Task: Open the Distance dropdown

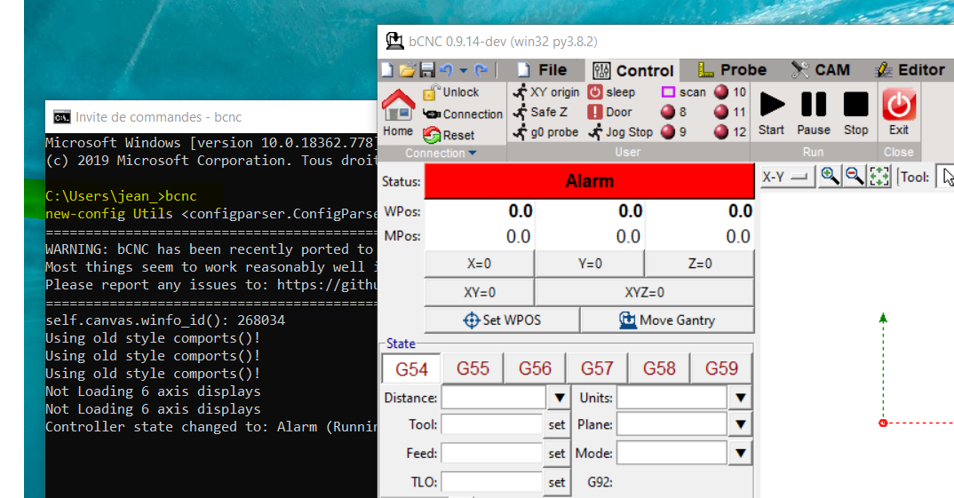Action: 559,398
